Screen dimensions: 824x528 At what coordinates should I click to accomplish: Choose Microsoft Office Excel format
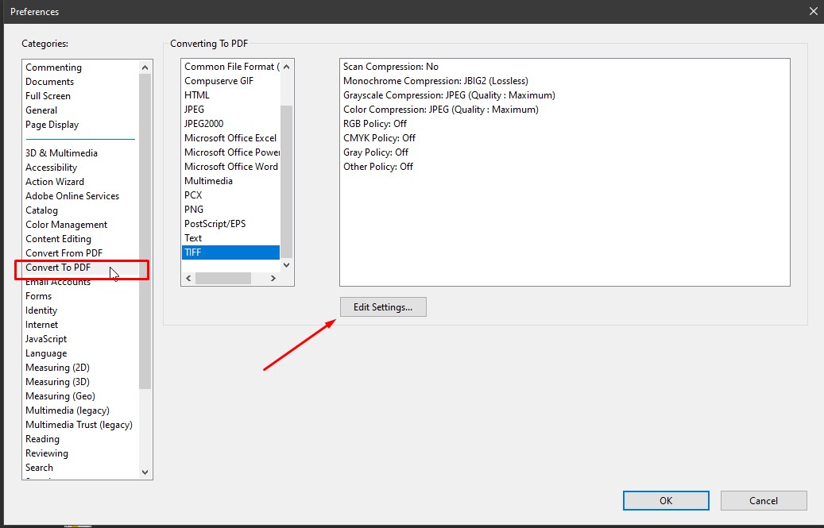tap(231, 138)
